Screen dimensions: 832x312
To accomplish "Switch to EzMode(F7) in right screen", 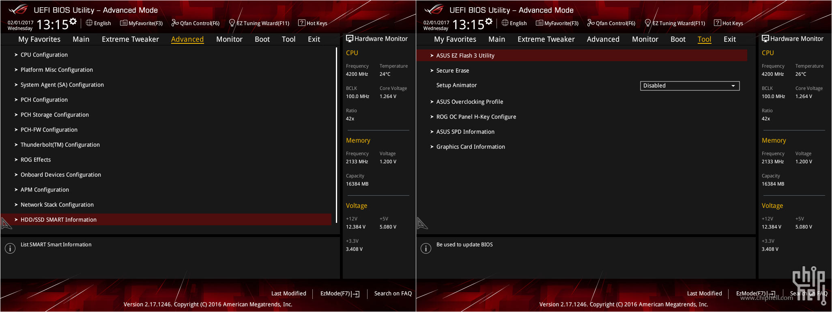I will click(x=756, y=293).
